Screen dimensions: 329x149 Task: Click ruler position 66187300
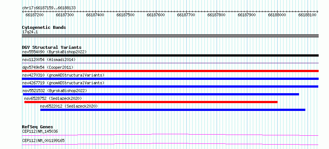(x=65, y=15)
